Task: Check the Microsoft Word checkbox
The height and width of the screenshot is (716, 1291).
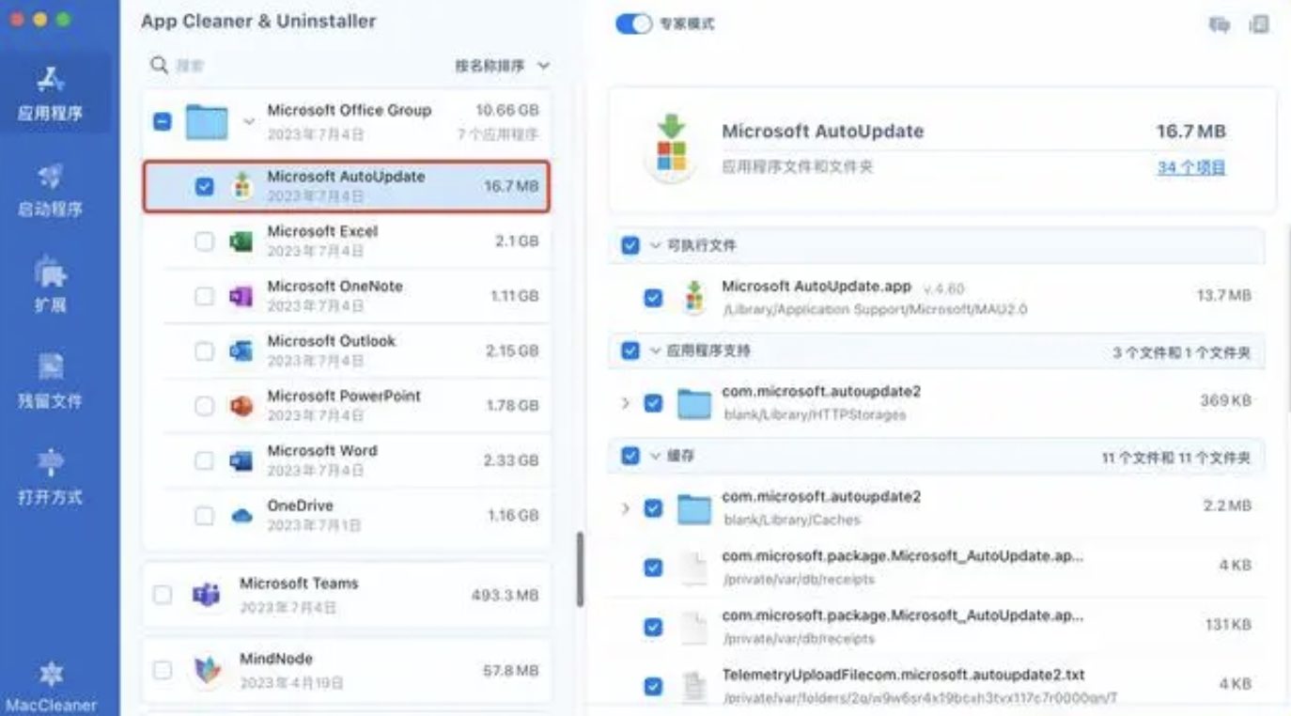Action: [204, 460]
